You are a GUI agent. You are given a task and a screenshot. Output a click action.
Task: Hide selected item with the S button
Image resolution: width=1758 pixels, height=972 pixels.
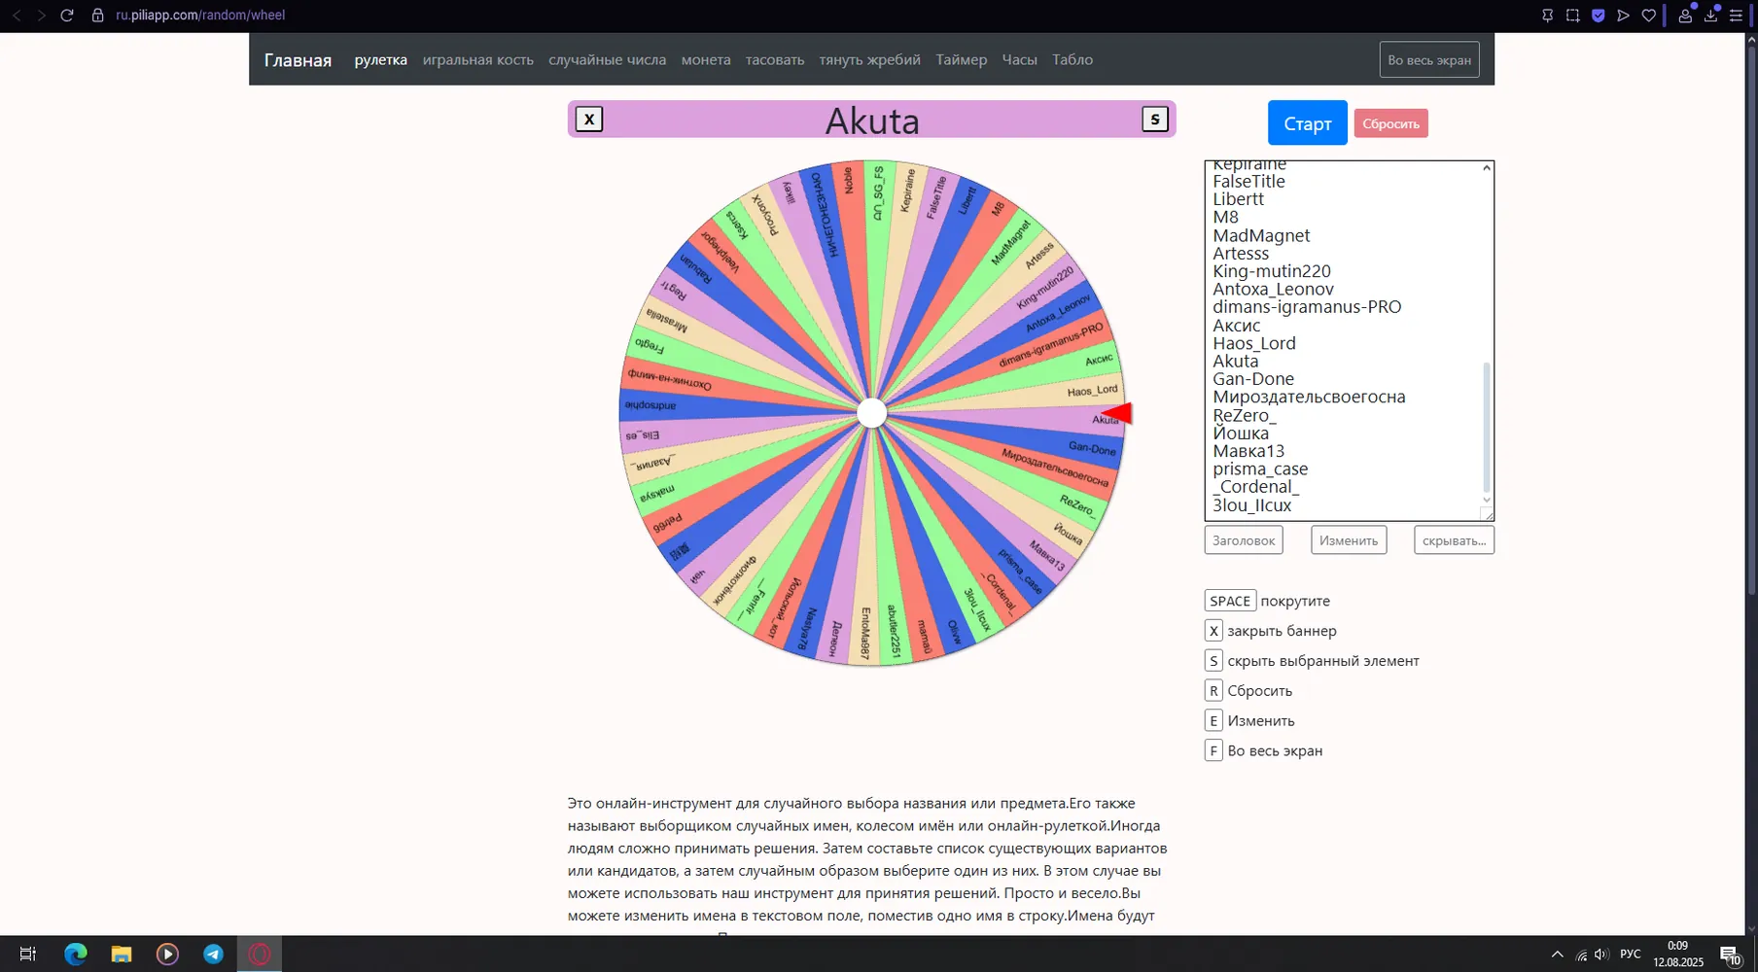pyautogui.click(x=1154, y=120)
